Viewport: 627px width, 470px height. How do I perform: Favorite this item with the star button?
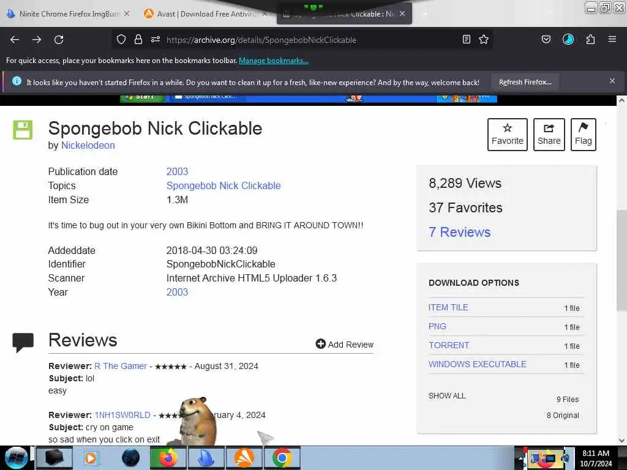(x=508, y=134)
